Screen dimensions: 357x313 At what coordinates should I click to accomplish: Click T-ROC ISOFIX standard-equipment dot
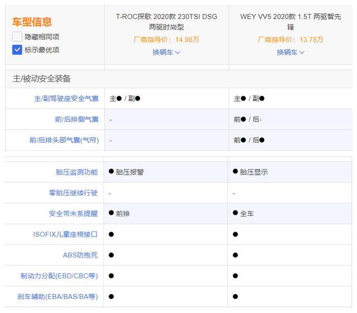(x=111, y=234)
